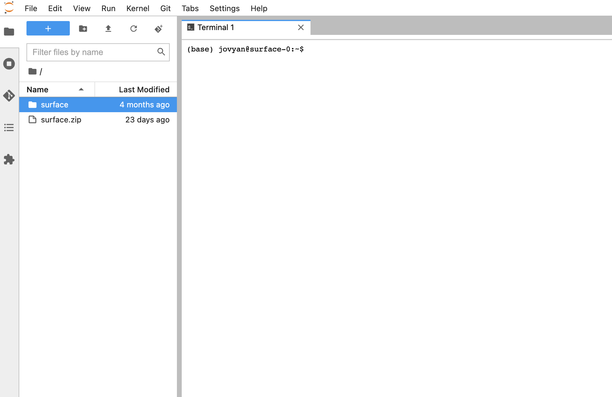
Task: Open the Extension Manager puzzle icon
Action: pos(9,159)
